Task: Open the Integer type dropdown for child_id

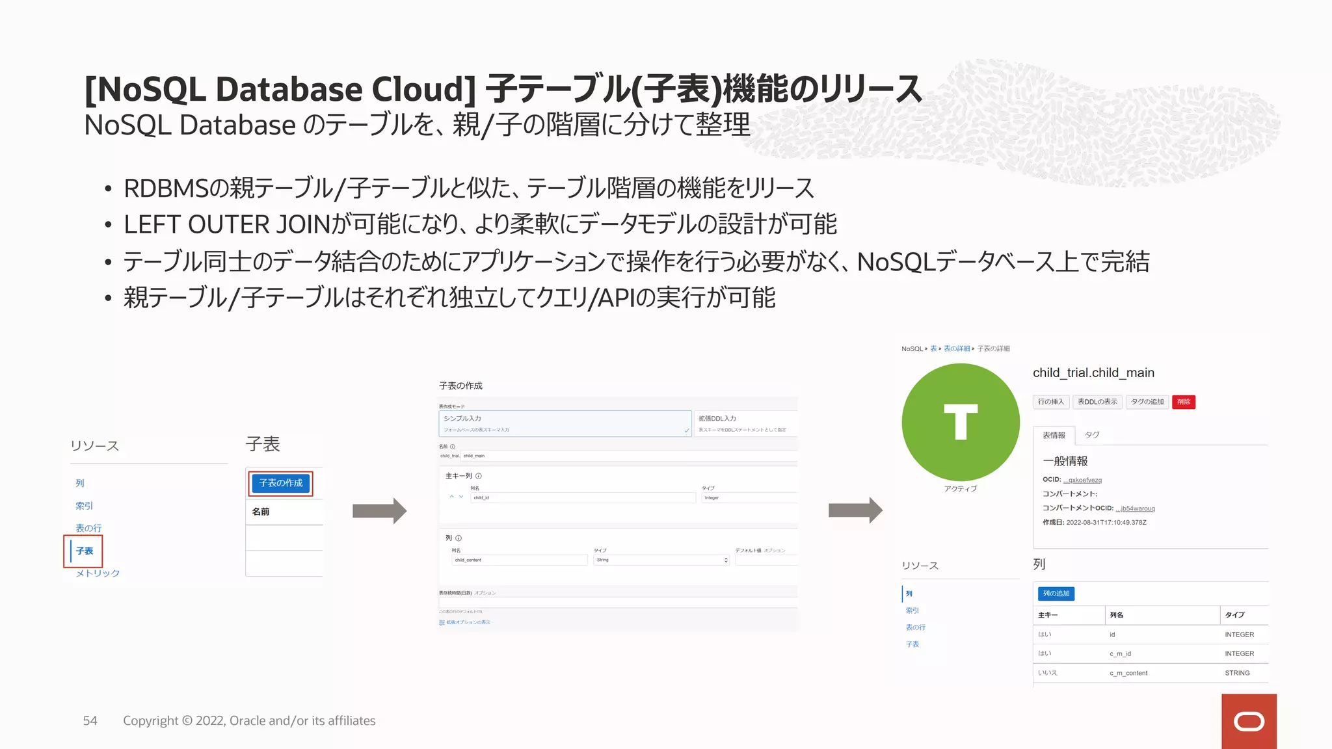Action: 749,498
